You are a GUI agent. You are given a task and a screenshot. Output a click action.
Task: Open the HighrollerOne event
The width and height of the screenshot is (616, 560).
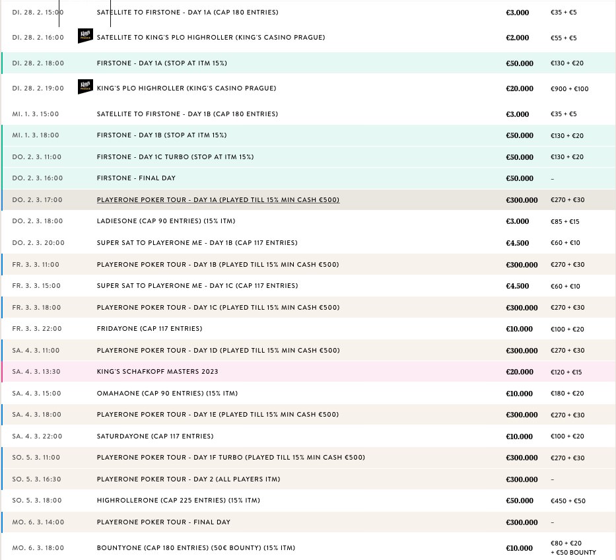pyautogui.click(x=178, y=501)
